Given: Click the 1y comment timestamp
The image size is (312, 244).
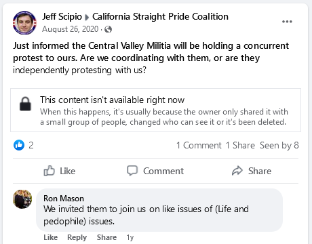Looking at the screenshot, I should tap(130, 237).
